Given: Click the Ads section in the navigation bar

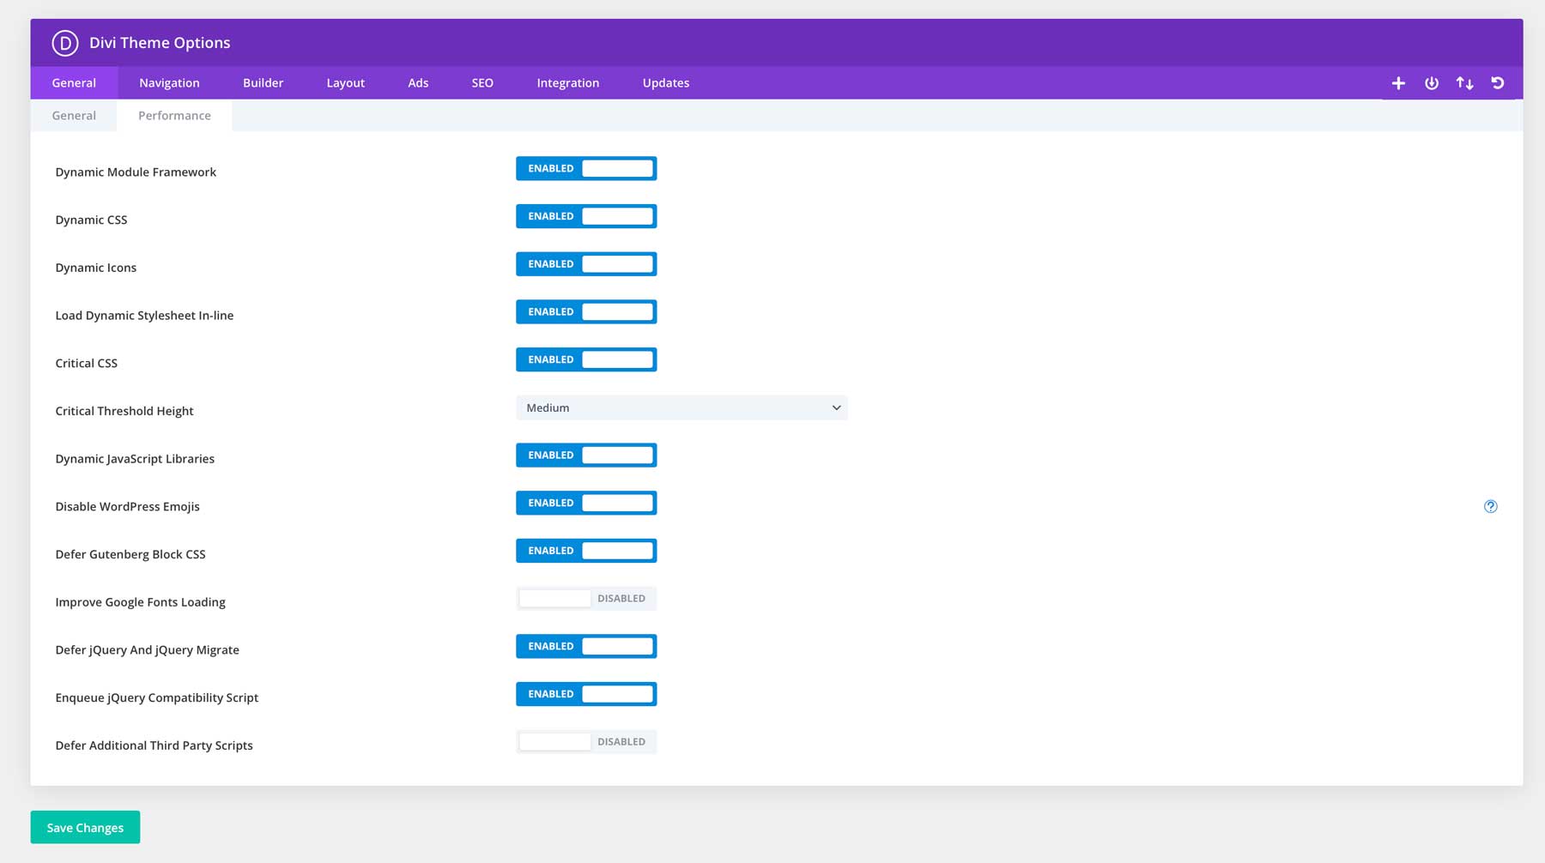Looking at the screenshot, I should coord(418,82).
